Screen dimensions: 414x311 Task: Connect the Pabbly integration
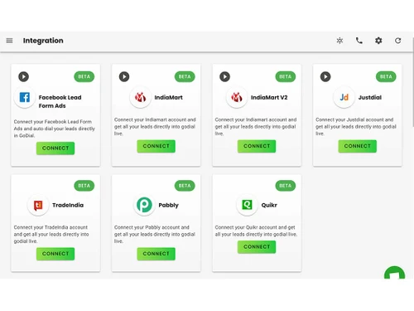(156, 254)
